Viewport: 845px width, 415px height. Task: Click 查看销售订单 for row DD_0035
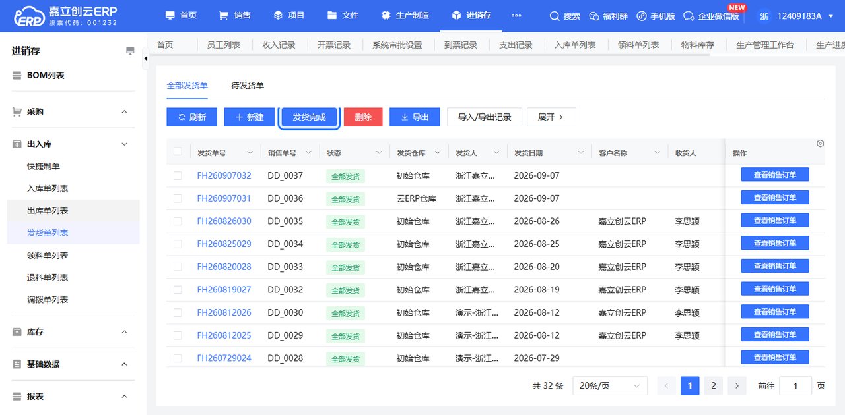775,221
